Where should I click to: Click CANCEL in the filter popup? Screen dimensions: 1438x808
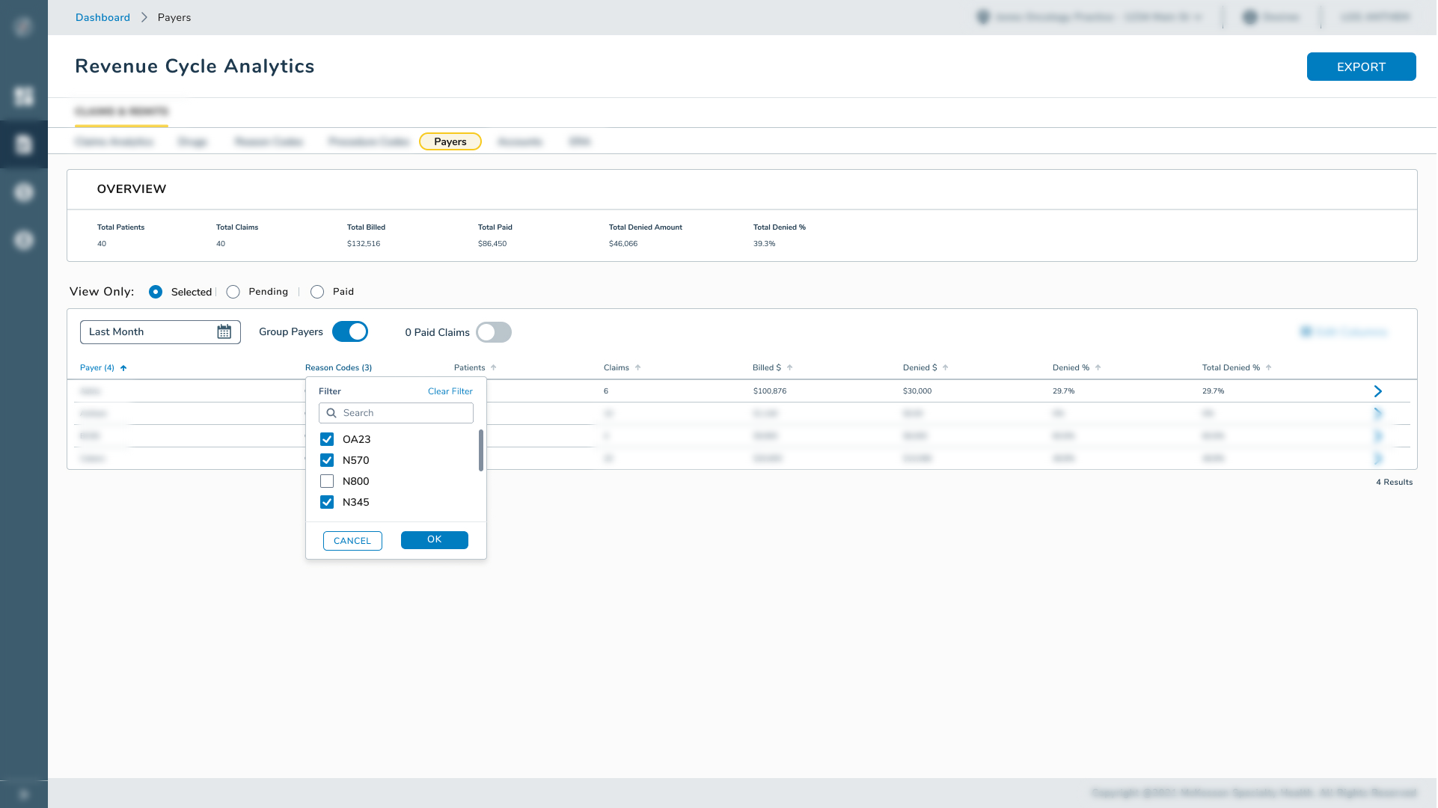(352, 541)
